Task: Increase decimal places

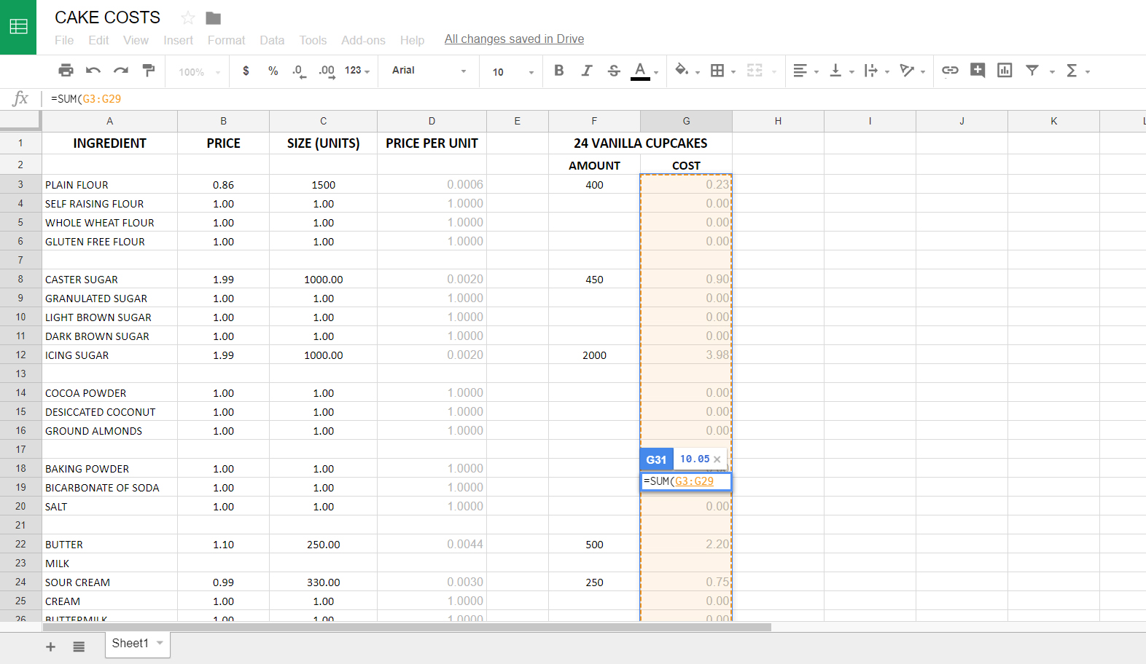Action: (x=327, y=71)
